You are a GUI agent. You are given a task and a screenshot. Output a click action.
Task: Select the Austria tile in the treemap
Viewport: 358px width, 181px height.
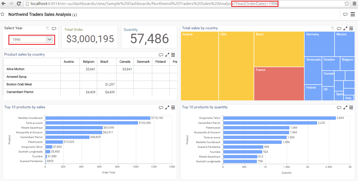click(200, 66)
